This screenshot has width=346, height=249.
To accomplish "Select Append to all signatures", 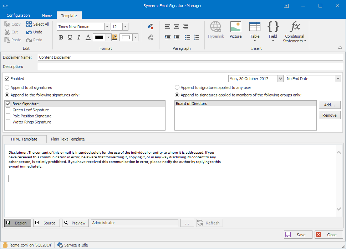I will pyautogui.click(x=7, y=88).
